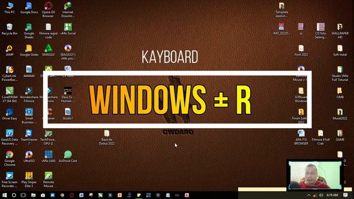Open the Action Center notifications icon
This screenshot has width=354, height=199.
345,195
